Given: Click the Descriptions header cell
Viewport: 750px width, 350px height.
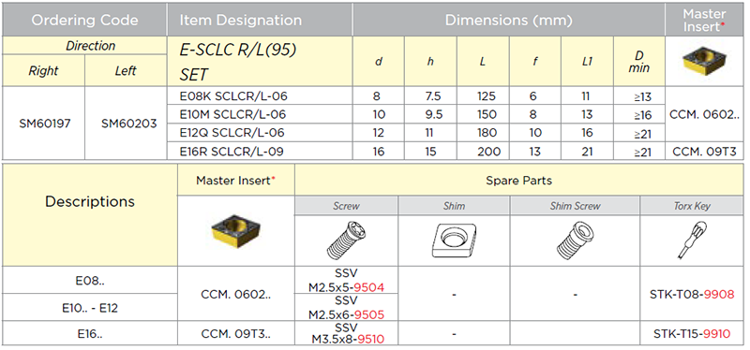Looking at the screenshot, I should (x=90, y=201).
